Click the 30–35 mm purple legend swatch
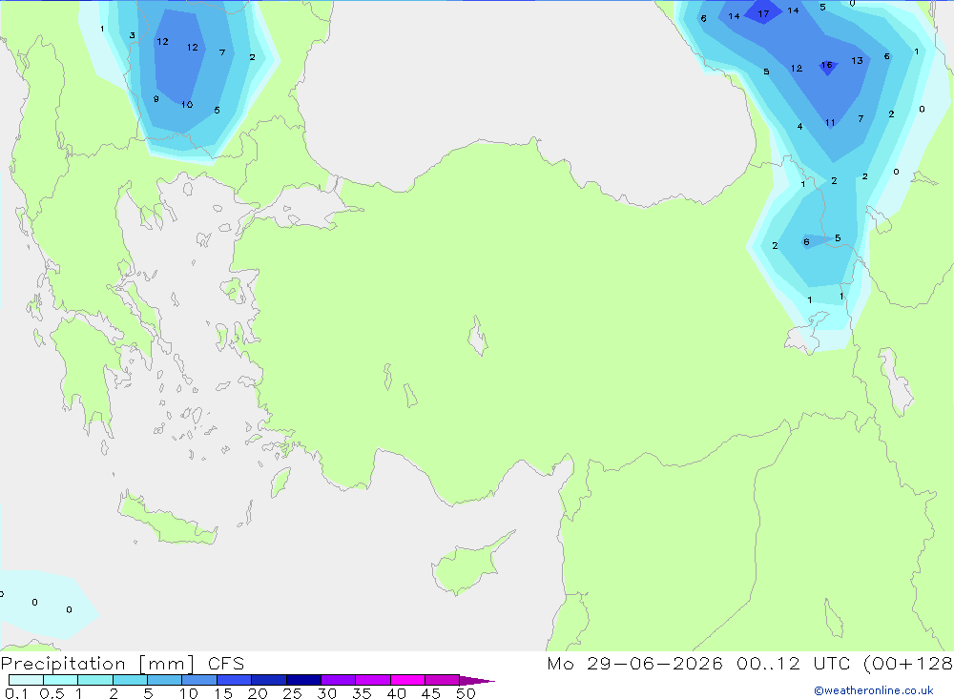 pos(338,680)
